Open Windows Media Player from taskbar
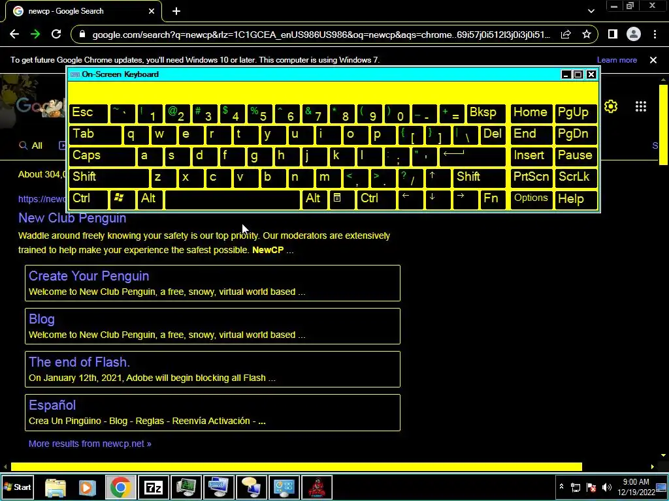Image resolution: width=669 pixels, height=501 pixels. click(x=88, y=487)
